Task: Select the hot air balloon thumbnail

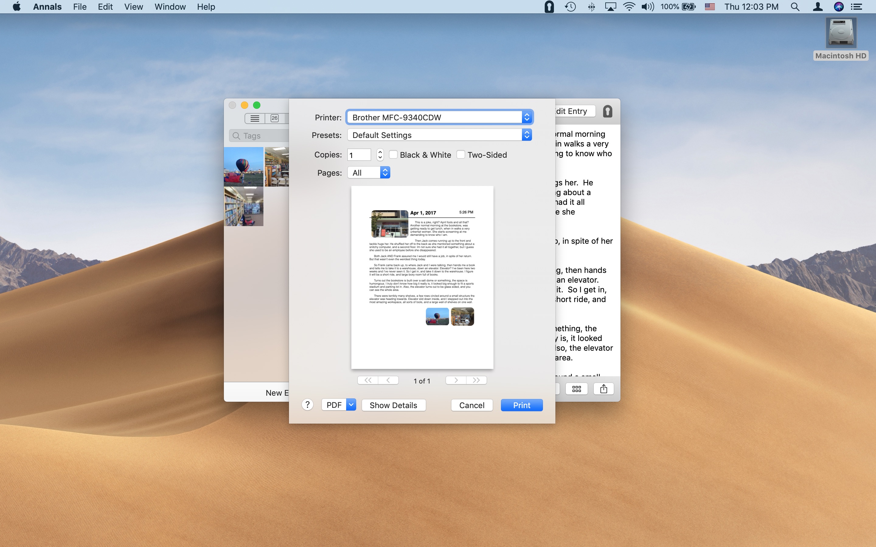Action: click(x=243, y=167)
